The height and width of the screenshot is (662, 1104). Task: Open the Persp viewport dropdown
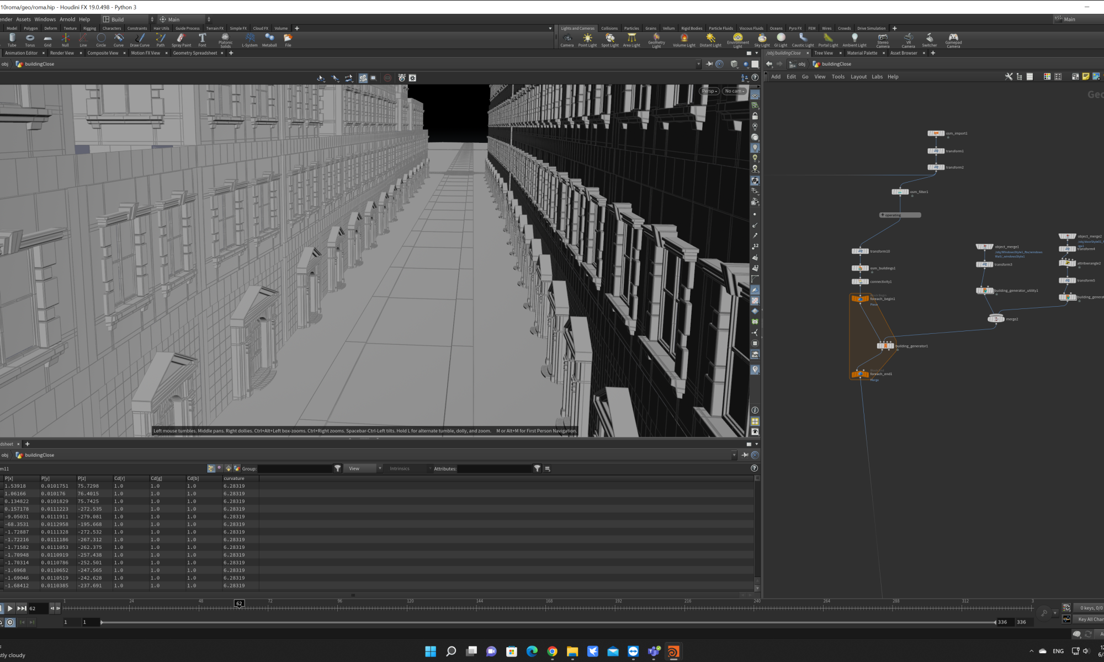pos(709,91)
